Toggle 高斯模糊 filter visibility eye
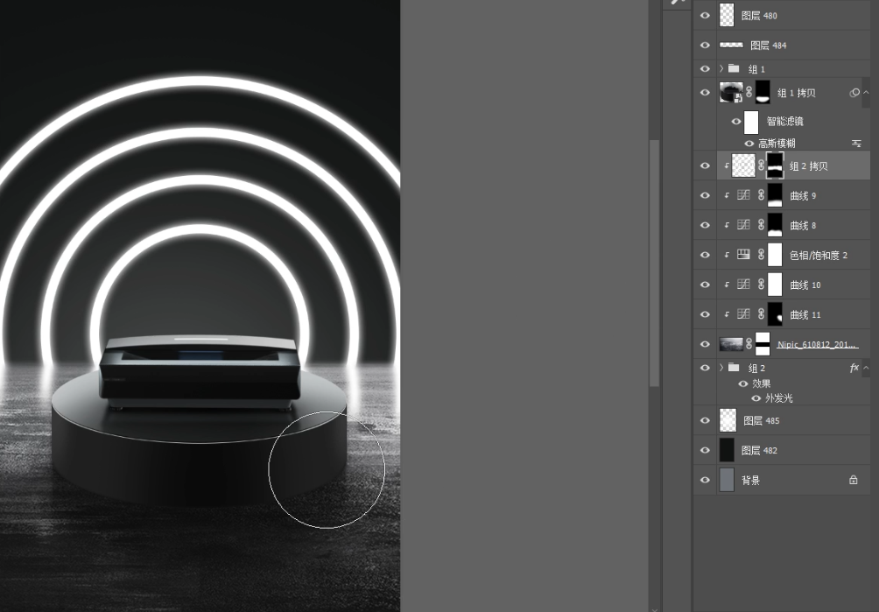The width and height of the screenshot is (879, 612). (x=749, y=143)
